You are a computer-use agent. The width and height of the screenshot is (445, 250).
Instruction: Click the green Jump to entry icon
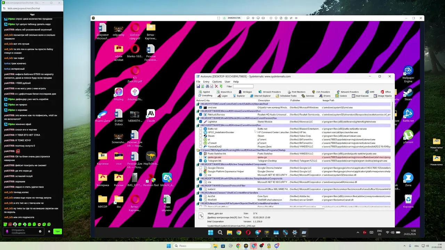pos(221,86)
